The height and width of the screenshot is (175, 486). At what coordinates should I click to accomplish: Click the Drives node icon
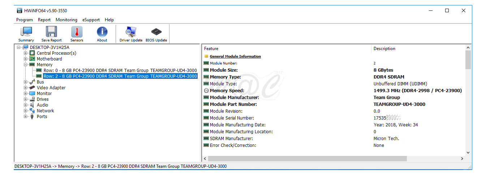point(32,99)
